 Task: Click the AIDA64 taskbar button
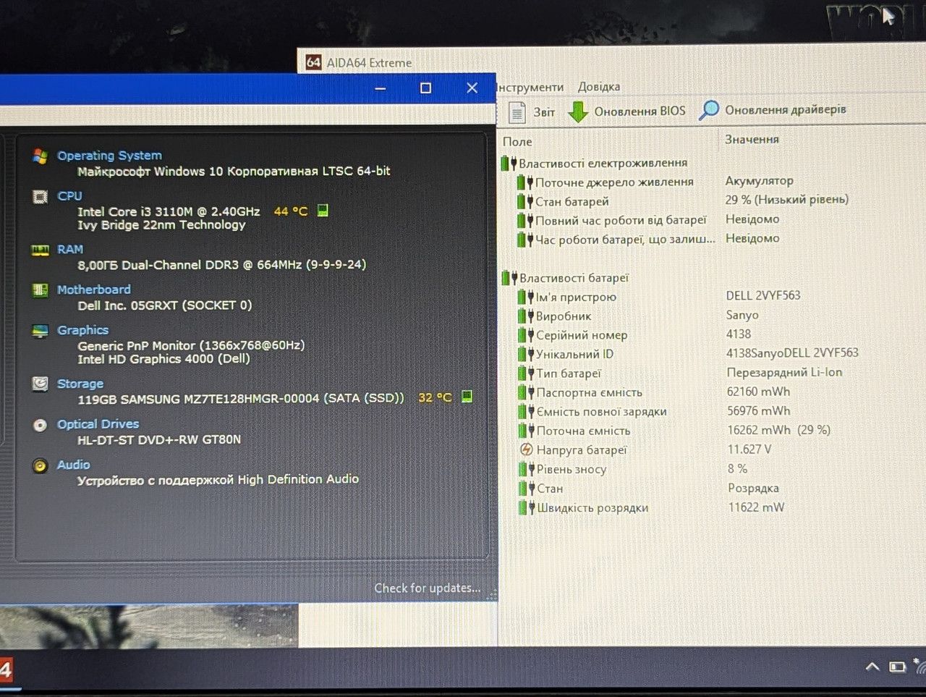[x=7, y=670]
